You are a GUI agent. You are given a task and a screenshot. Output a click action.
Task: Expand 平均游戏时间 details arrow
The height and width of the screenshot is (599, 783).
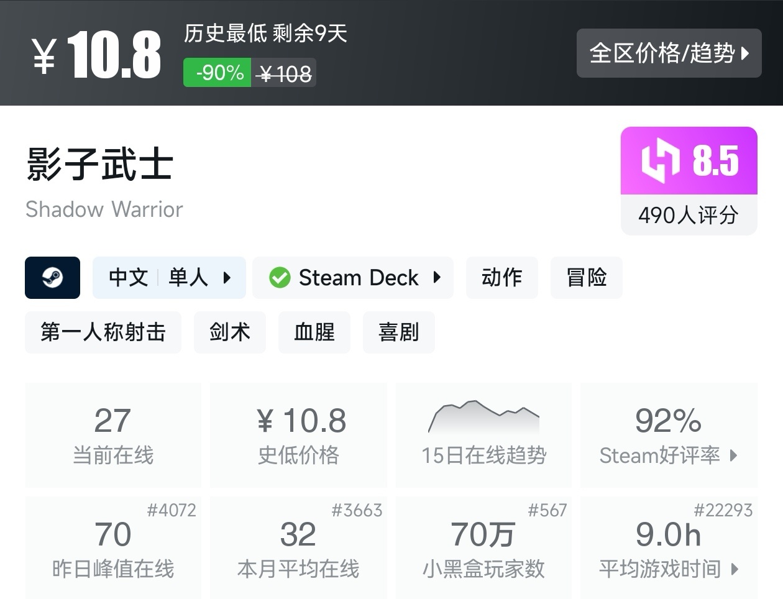click(735, 569)
